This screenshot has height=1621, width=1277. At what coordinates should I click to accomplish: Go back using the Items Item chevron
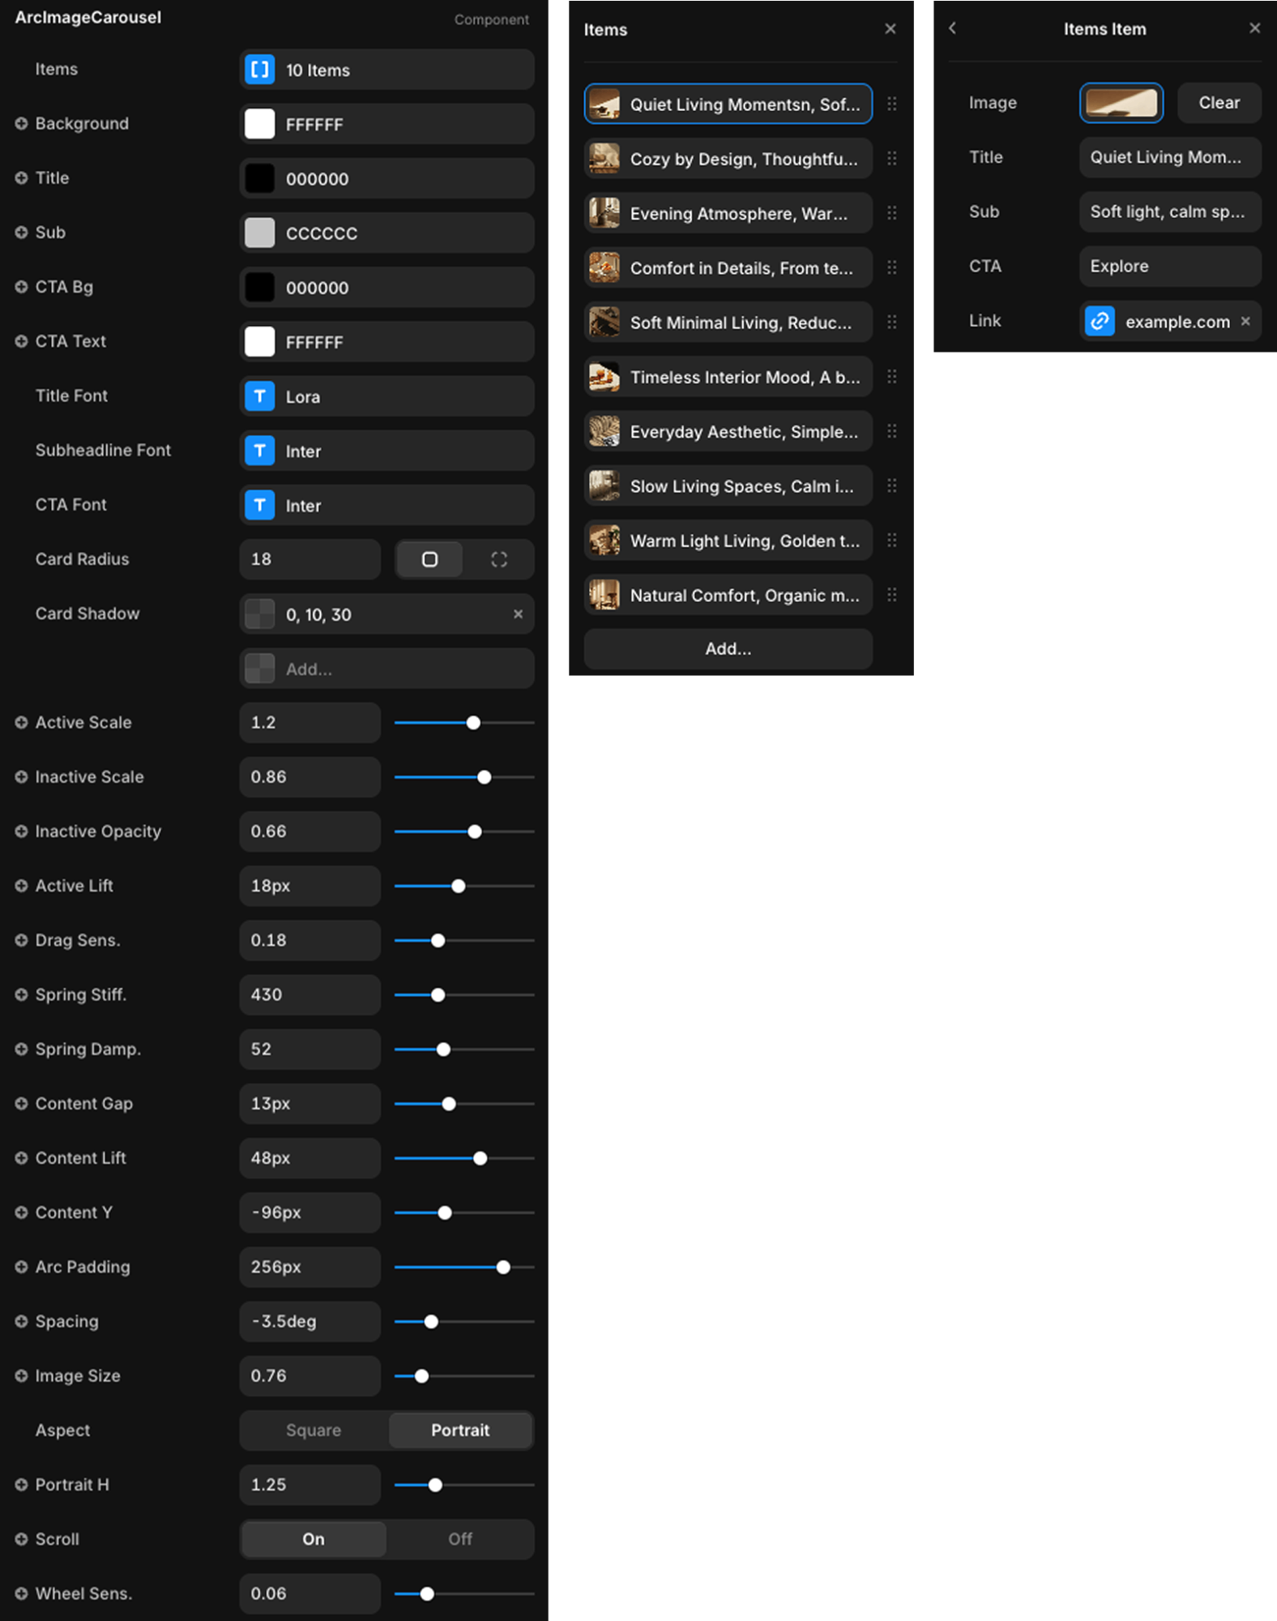coord(953,28)
